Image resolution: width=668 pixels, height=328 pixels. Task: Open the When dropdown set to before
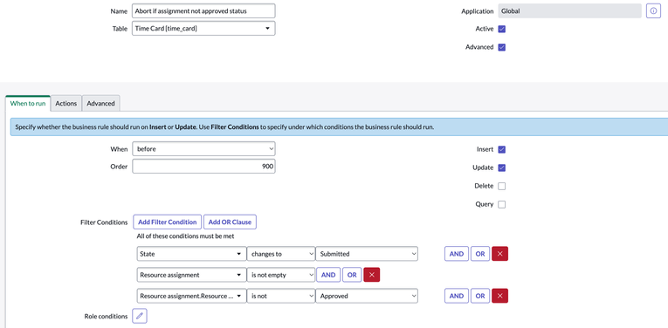(203, 149)
